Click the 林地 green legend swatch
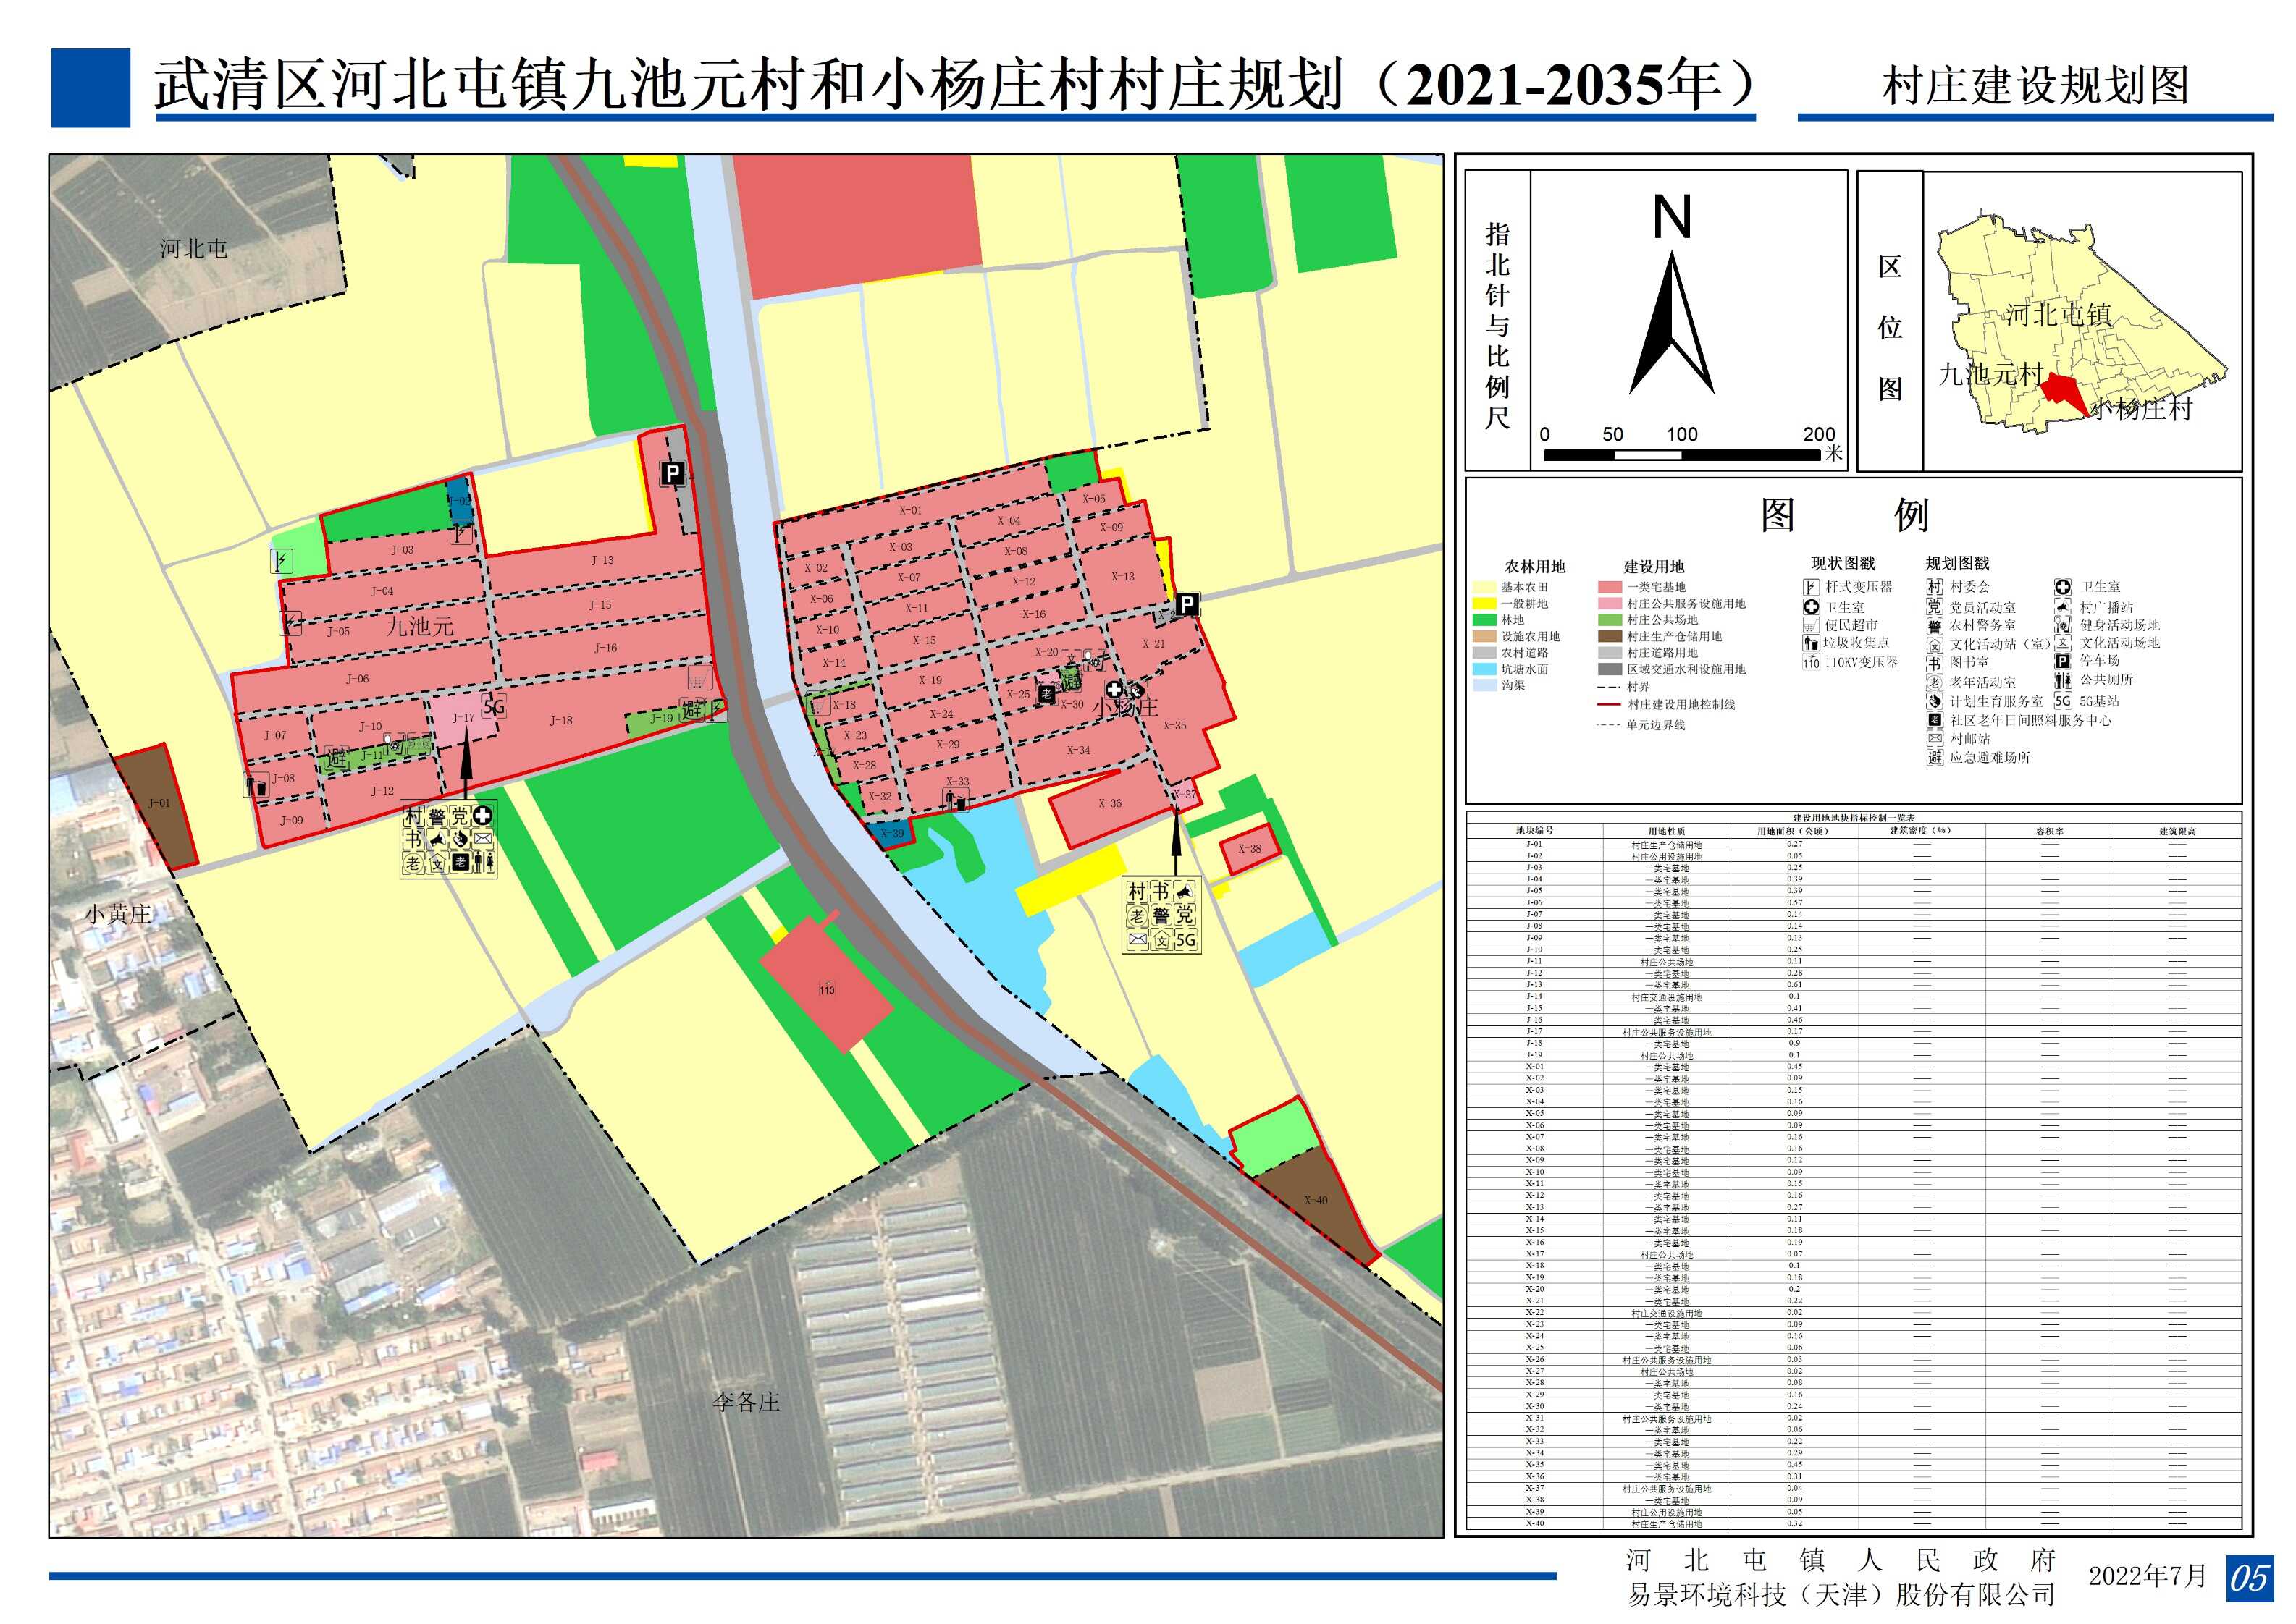The height and width of the screenshot is (1624, 2296). coord(1484,620)
